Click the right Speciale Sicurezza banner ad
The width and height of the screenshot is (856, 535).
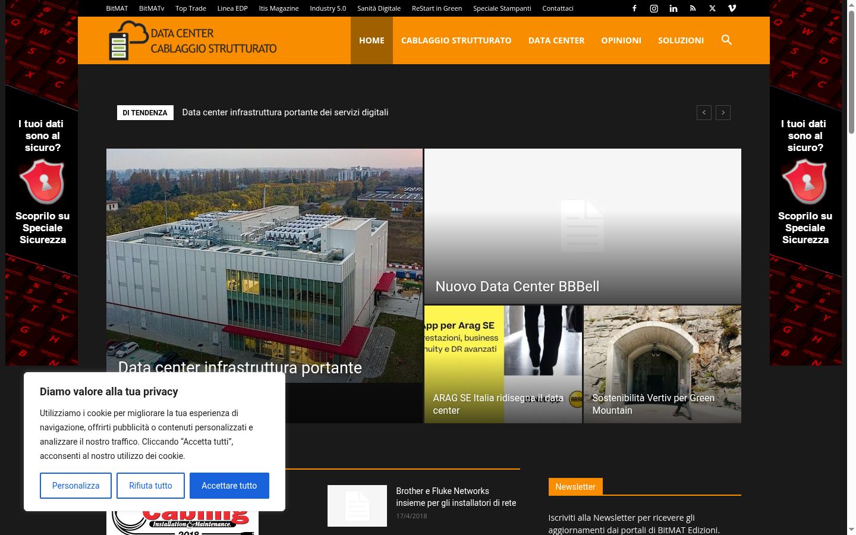click(805, 183)
